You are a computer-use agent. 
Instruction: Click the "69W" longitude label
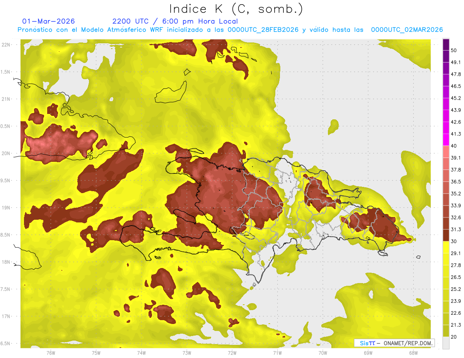[x=368, y=353]
